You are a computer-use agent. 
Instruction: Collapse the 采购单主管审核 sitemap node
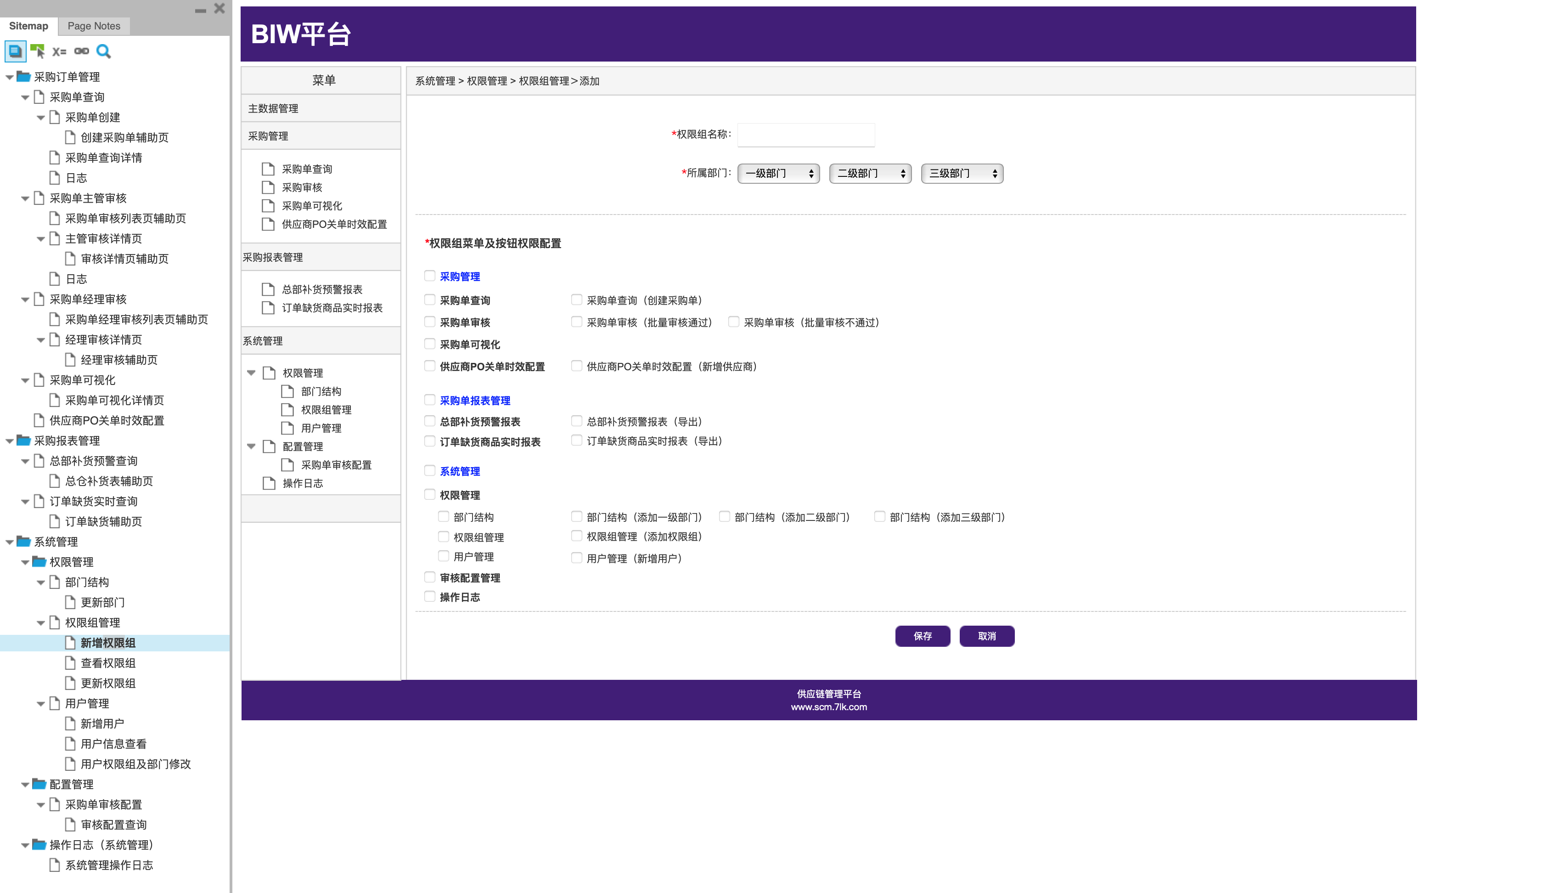pyautogui.click(x=25, y=198)
